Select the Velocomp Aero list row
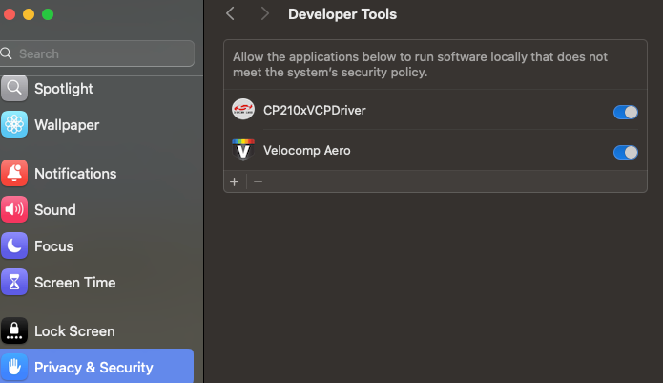Viewport: 663px width, 383px height. point(429,151)
